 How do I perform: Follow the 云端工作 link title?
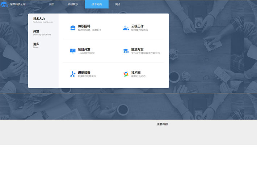tap(137, 26)
